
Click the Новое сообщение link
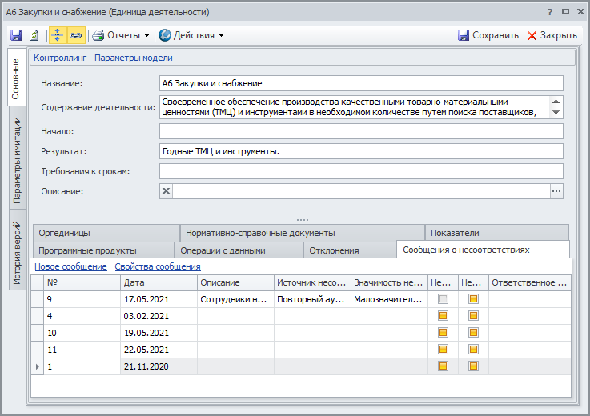coord(70,266)
